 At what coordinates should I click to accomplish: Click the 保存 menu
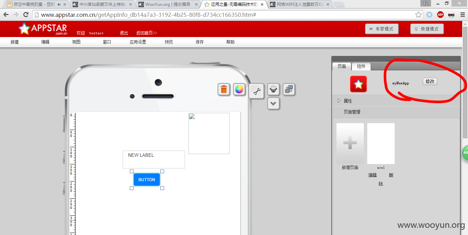(199, 42)
